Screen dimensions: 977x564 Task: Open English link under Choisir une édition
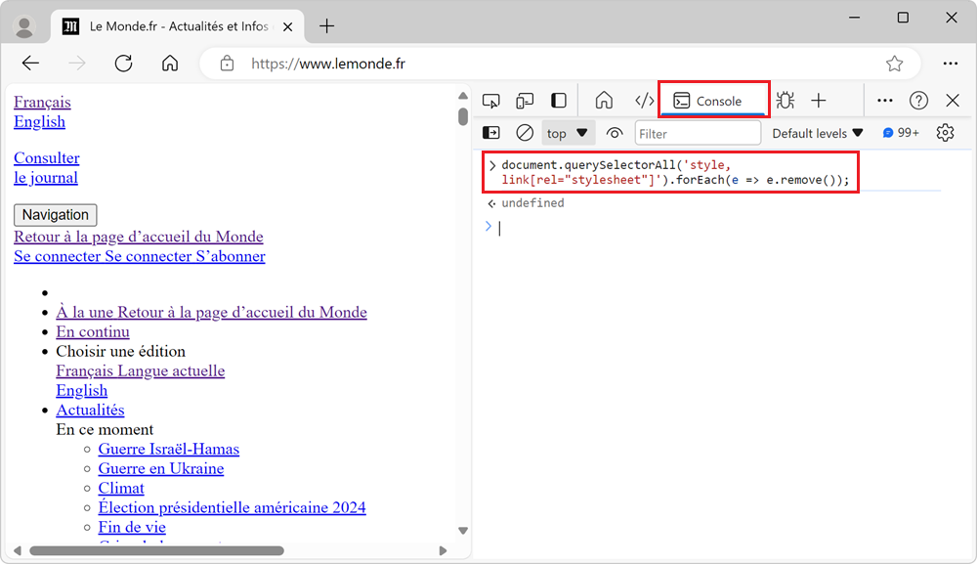(82, 391)
